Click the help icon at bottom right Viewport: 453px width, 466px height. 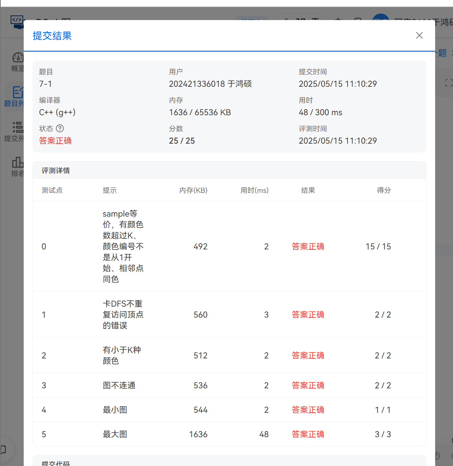click(x=437, y=455)
